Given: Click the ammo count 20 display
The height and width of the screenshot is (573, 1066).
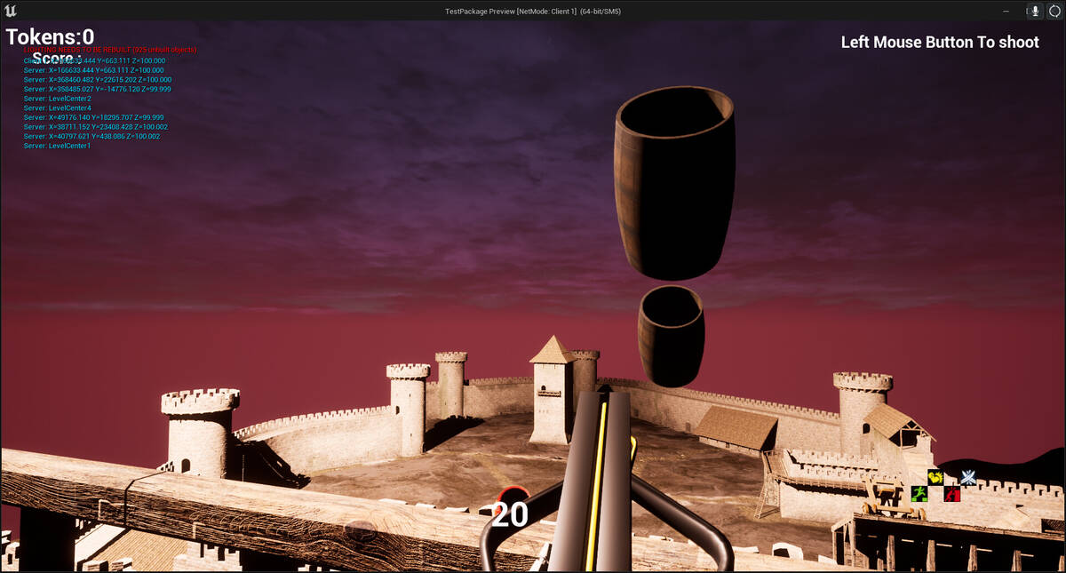Looking at the screenshot, I should (510, 515).
